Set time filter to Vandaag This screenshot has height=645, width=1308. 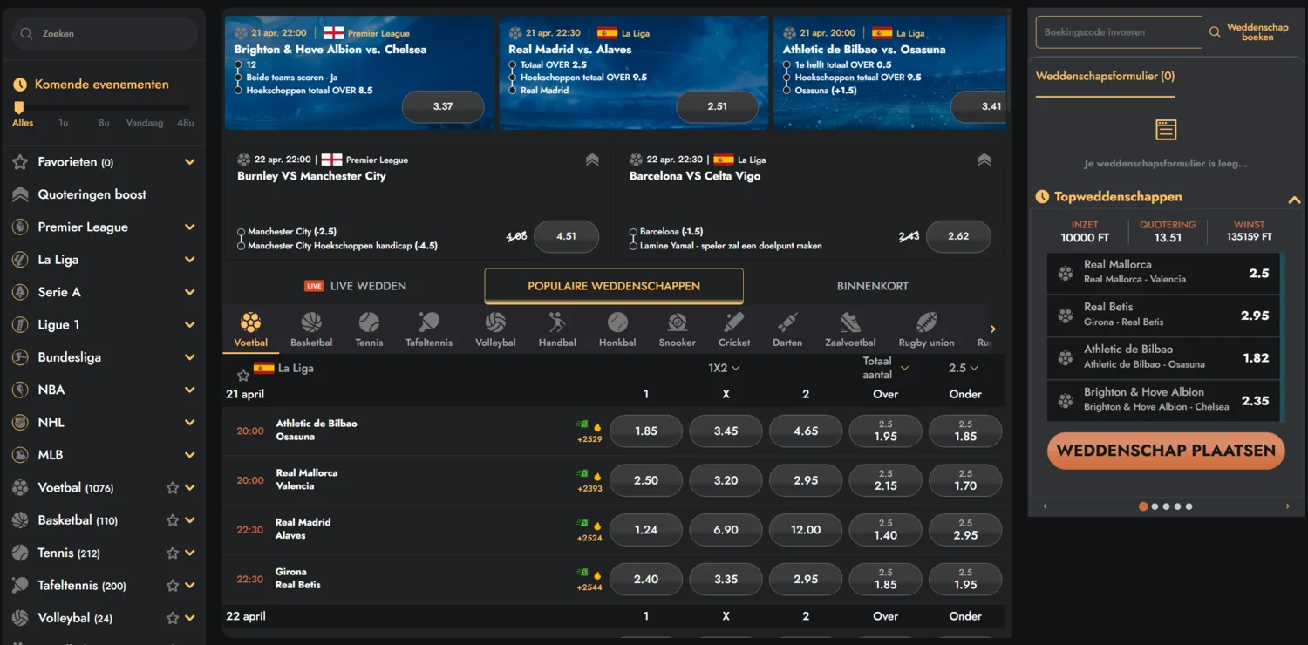click(x=145, y=123)
